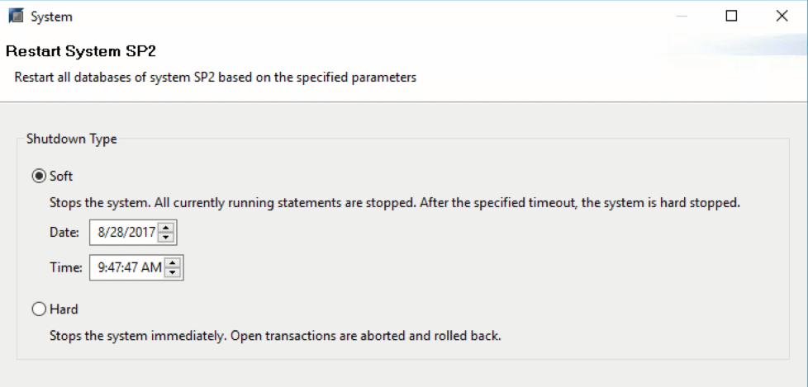Select the Soft shutdown radio button
Screen dimensions: 808x387
click(39, 177)
